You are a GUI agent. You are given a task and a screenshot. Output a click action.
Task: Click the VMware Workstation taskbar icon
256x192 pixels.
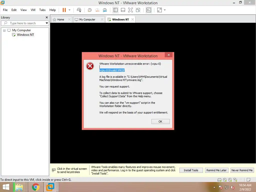point(50,187)
